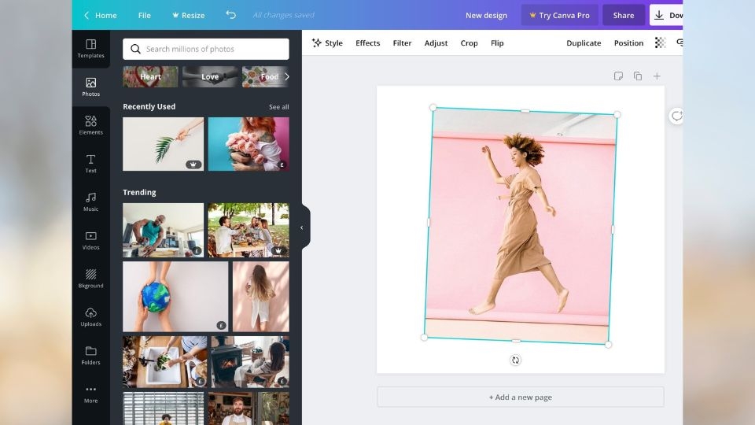This screenshot has height=425, width=755.
Task: Click the undo arrow icon
Action: (x=231, y=15)
